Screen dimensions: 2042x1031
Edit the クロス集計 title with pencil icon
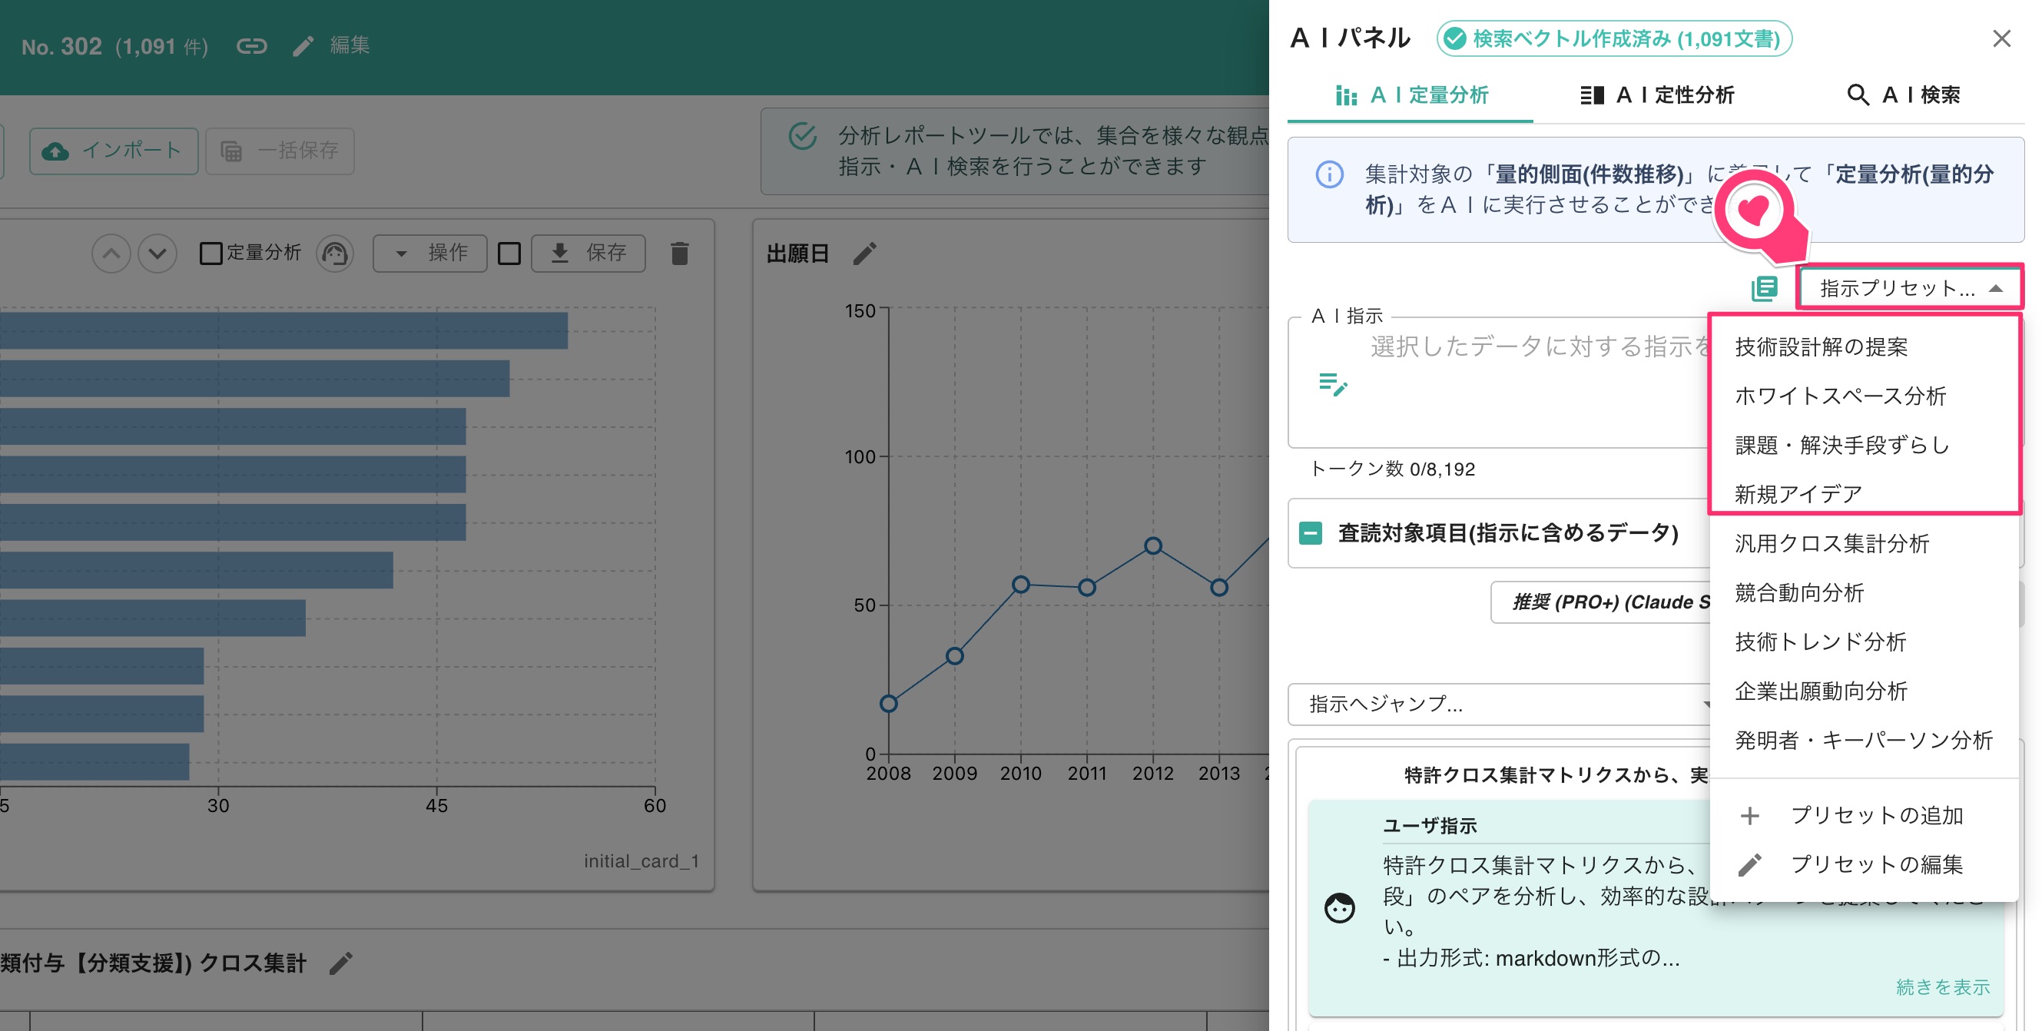341,963
